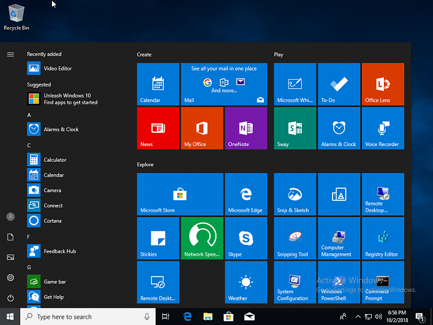
Task: Click the Create tile group title
Action: (x=144, y=55)
